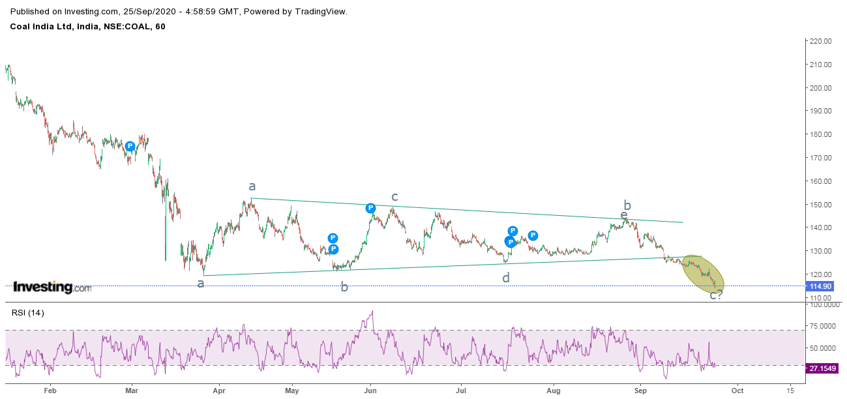
Task: Select the wave label 'e' at late-August peak
Action: [624, 215]
